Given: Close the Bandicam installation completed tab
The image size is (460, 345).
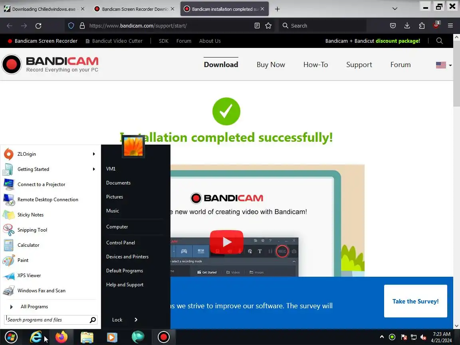Looking at the screenshot, I should [x=262, y=9].
